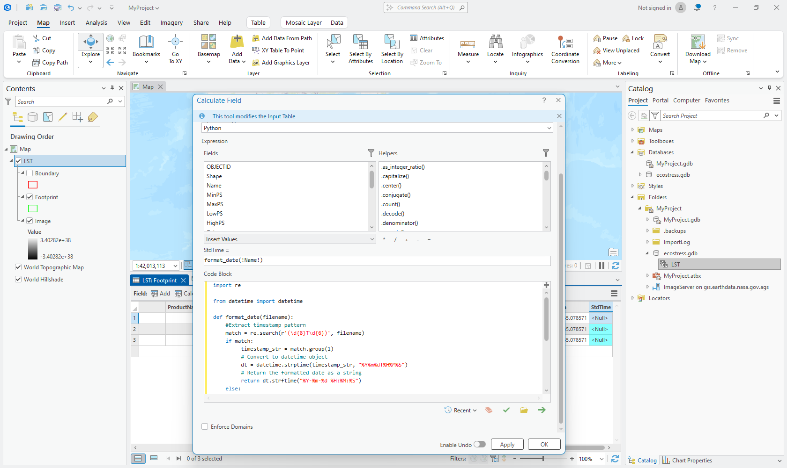Click the Coordinate Conversion icon

tap(565, 43)
